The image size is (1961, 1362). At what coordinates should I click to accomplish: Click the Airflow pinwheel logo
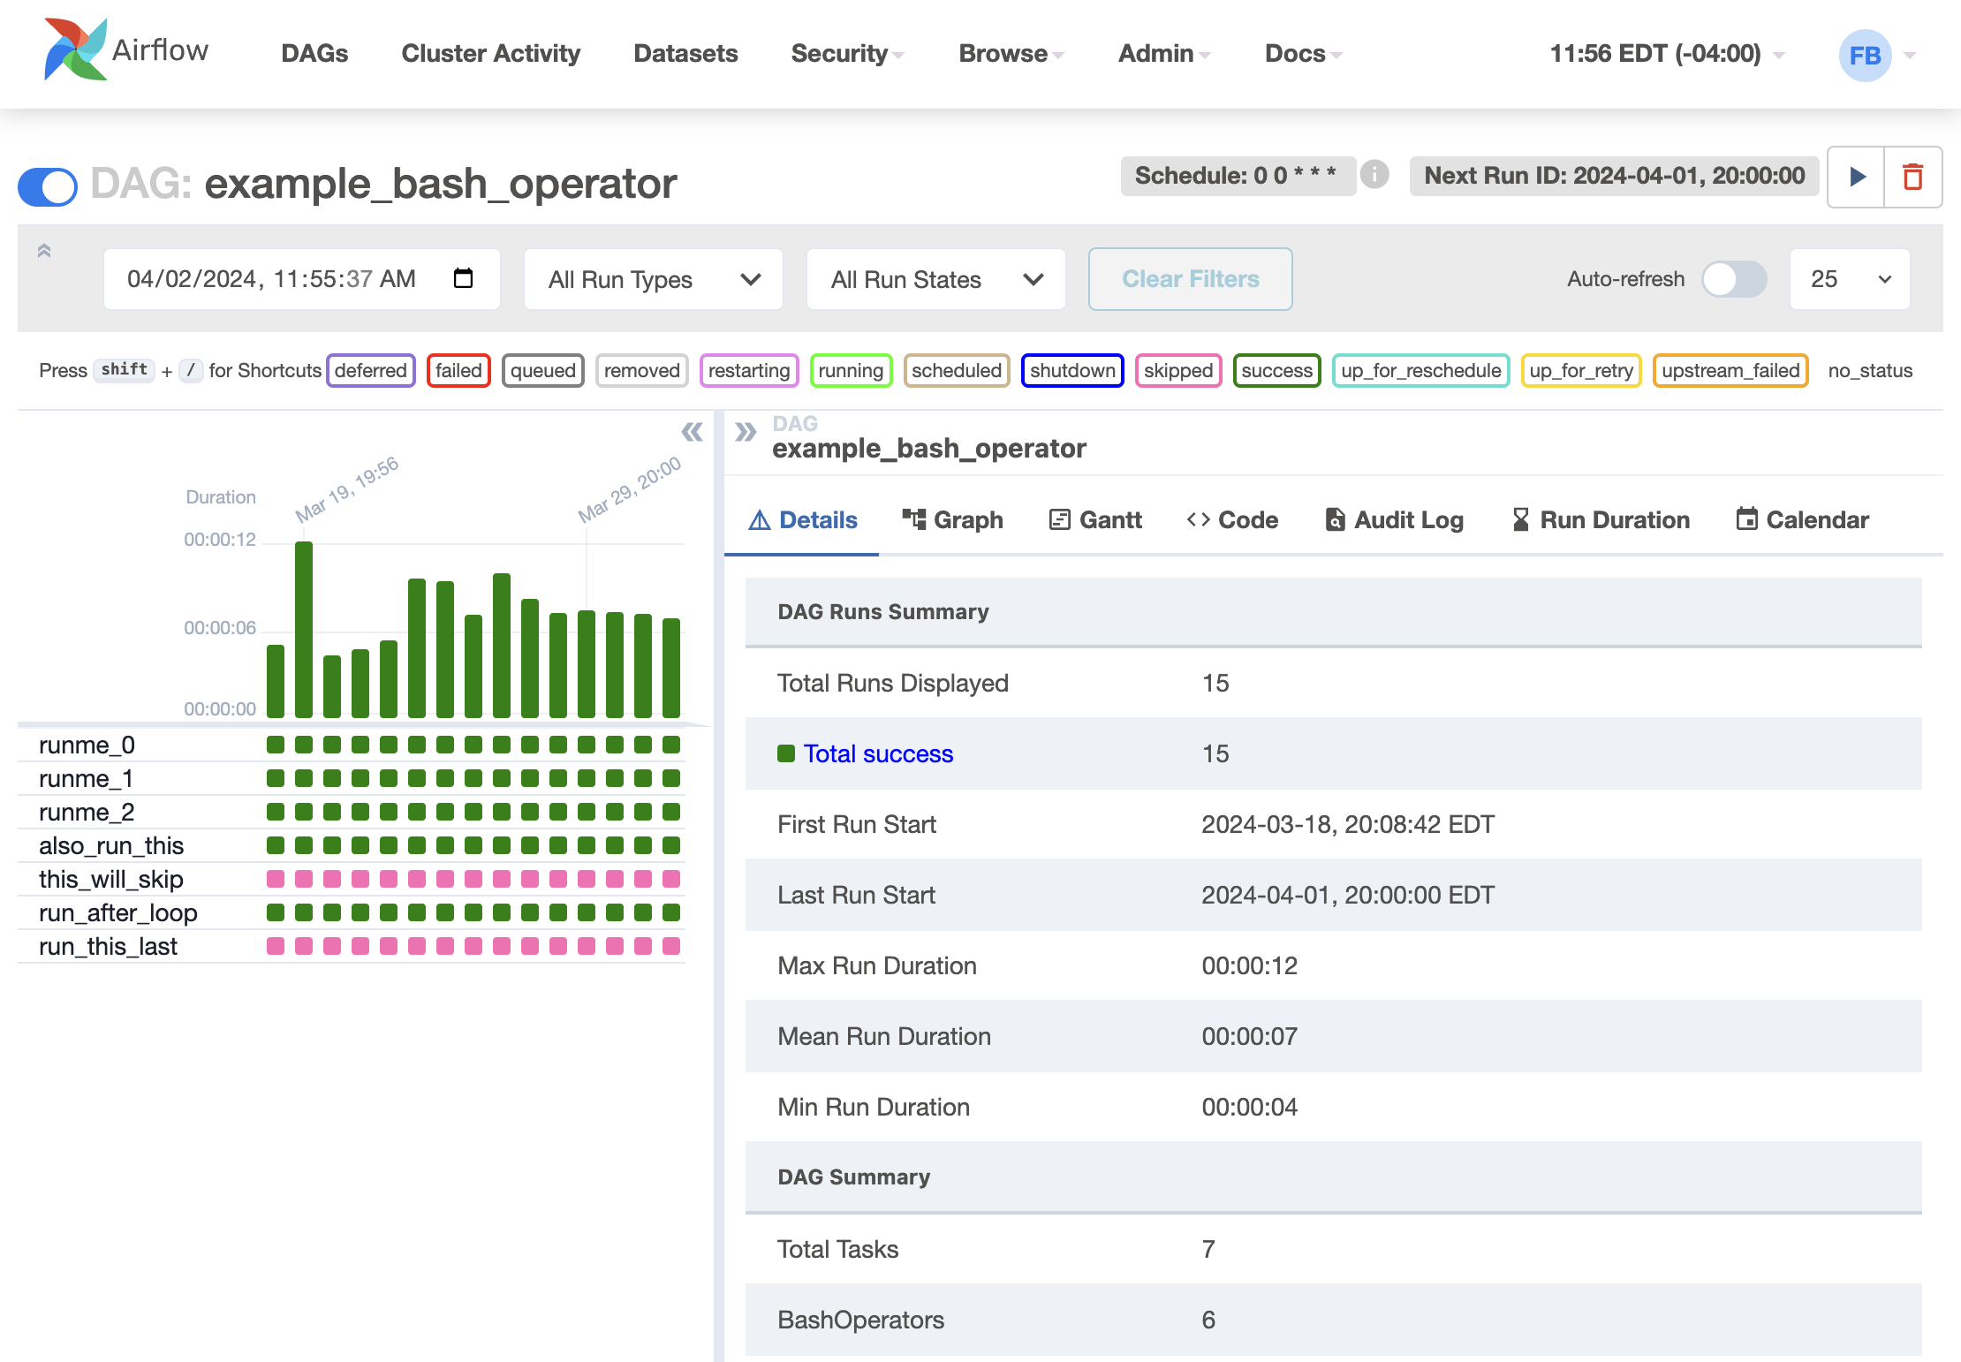75,49
